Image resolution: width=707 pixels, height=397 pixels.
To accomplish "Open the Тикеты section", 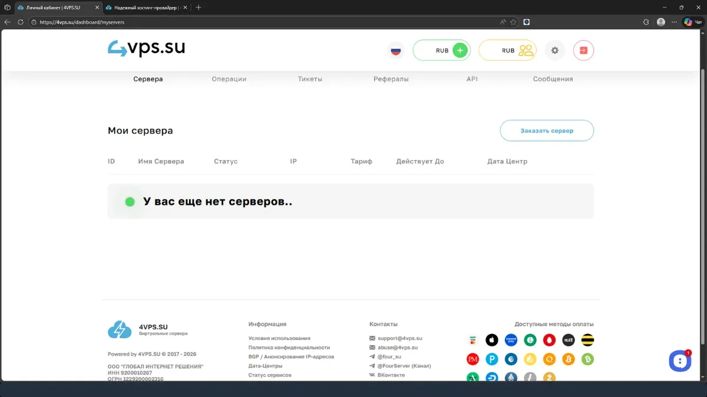I will pos(310,78).
